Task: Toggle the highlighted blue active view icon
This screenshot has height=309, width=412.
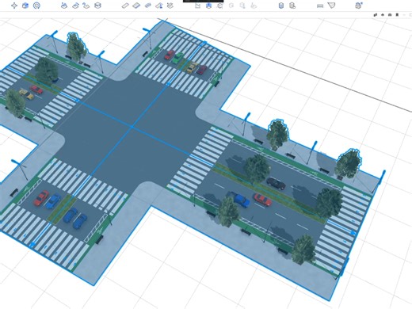Action: [208, 6]
